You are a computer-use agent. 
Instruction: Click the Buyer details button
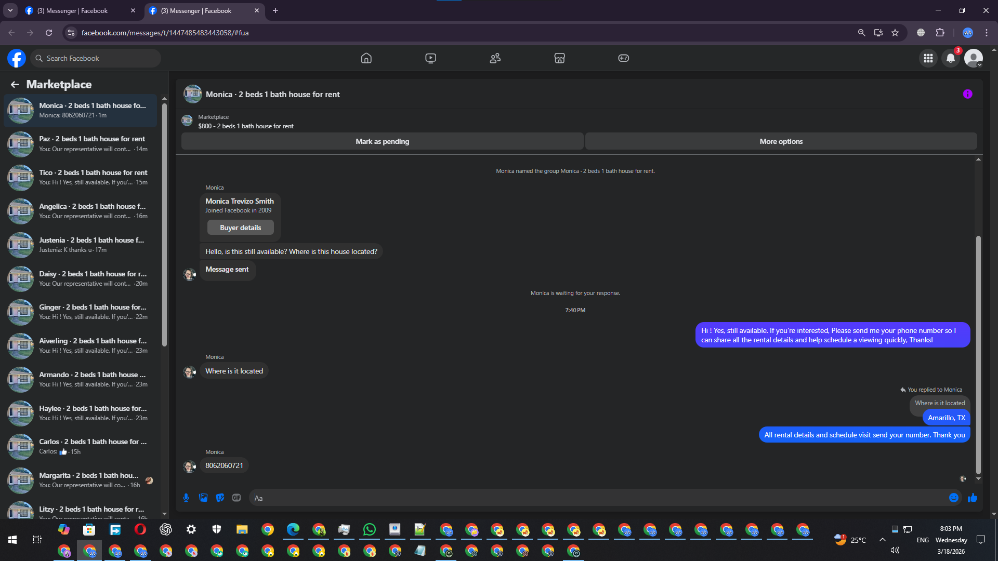(x=240, y=228)
